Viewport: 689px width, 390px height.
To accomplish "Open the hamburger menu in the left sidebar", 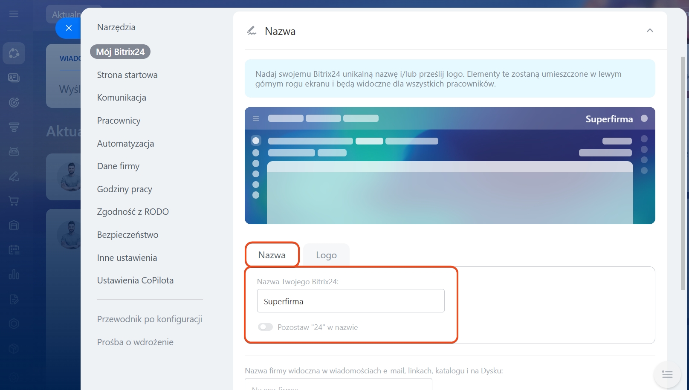I will [x=14, y=14].
